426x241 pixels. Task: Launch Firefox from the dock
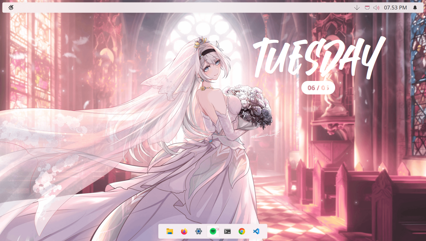coord(184,232)
